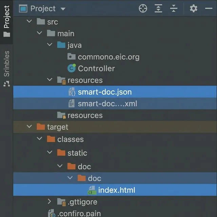Select the smart-doc....xml file
Image resolution: width=217 pixels, height=217 pixels.
click(107, 104)
